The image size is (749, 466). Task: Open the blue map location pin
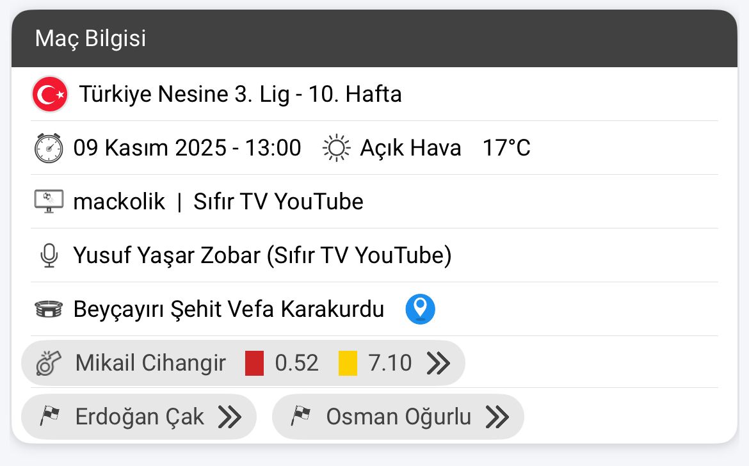pyautogui.click(x=420, y=310)
